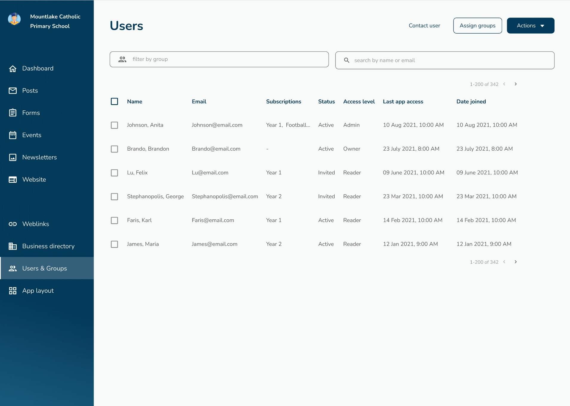Click the Assign groups button

pos(477,26)
